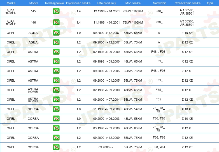Click the petrol icon in Agila 1.2 row
Viewport: 219px width, 152px height.
tap(56, 42)
